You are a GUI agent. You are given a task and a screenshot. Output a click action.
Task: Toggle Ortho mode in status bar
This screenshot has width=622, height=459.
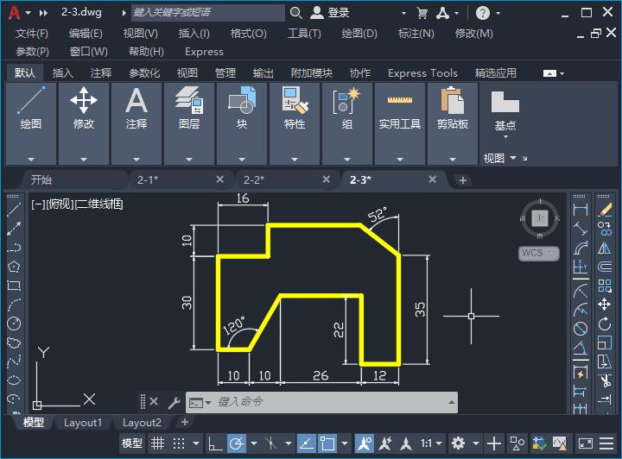(215, 443)
